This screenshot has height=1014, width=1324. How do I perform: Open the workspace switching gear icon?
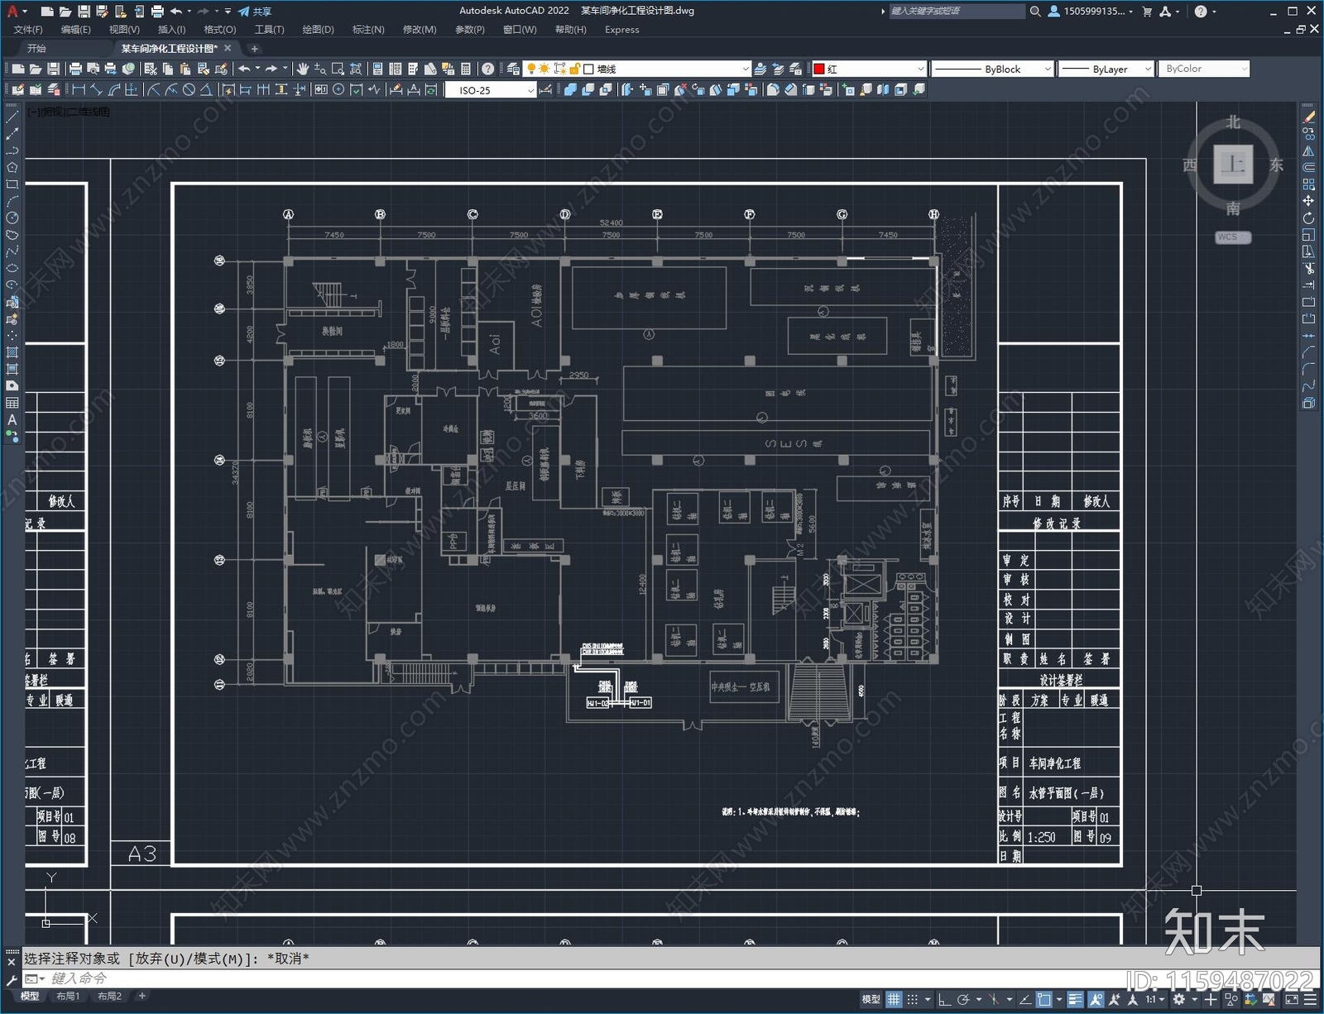pos(1179,999)
